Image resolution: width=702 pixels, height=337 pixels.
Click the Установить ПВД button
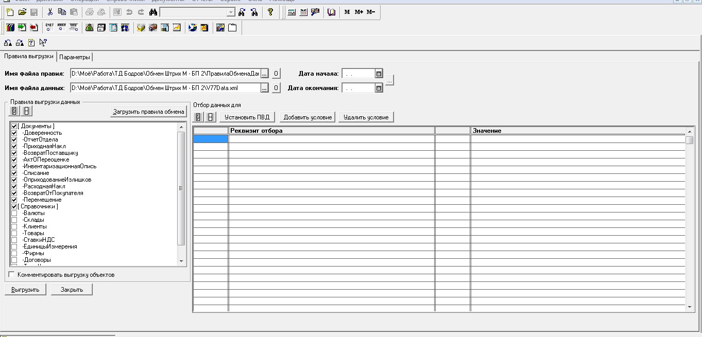(247, 117)
